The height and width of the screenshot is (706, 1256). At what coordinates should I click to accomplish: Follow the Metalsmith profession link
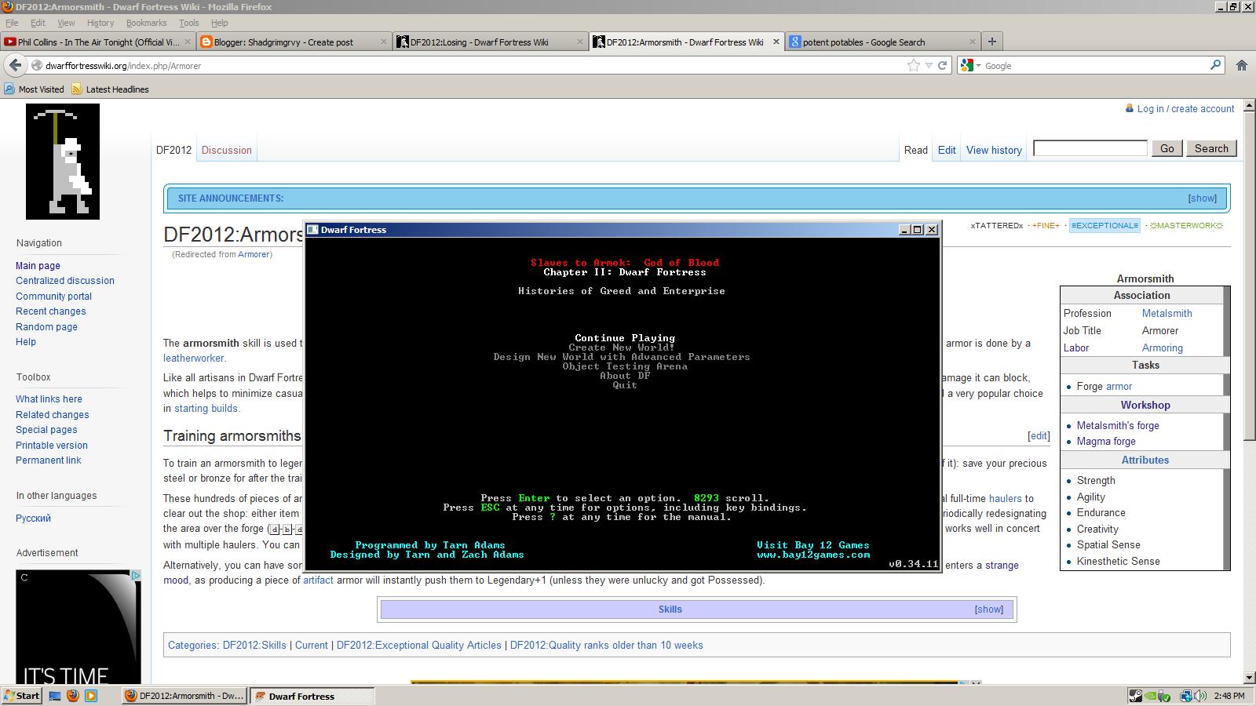1167,313
